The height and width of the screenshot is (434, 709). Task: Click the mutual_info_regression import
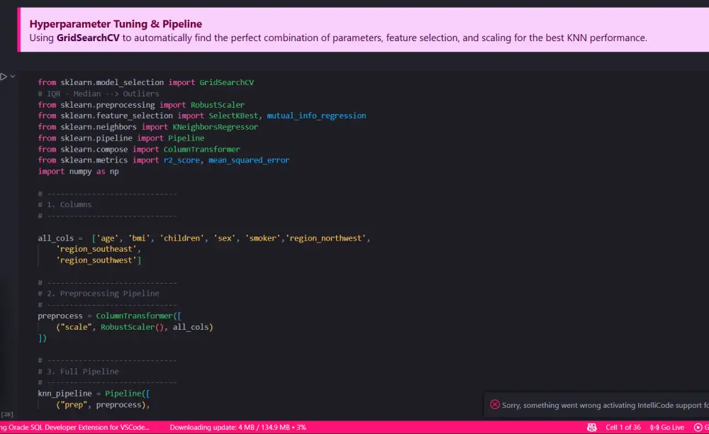coord(316,116)
